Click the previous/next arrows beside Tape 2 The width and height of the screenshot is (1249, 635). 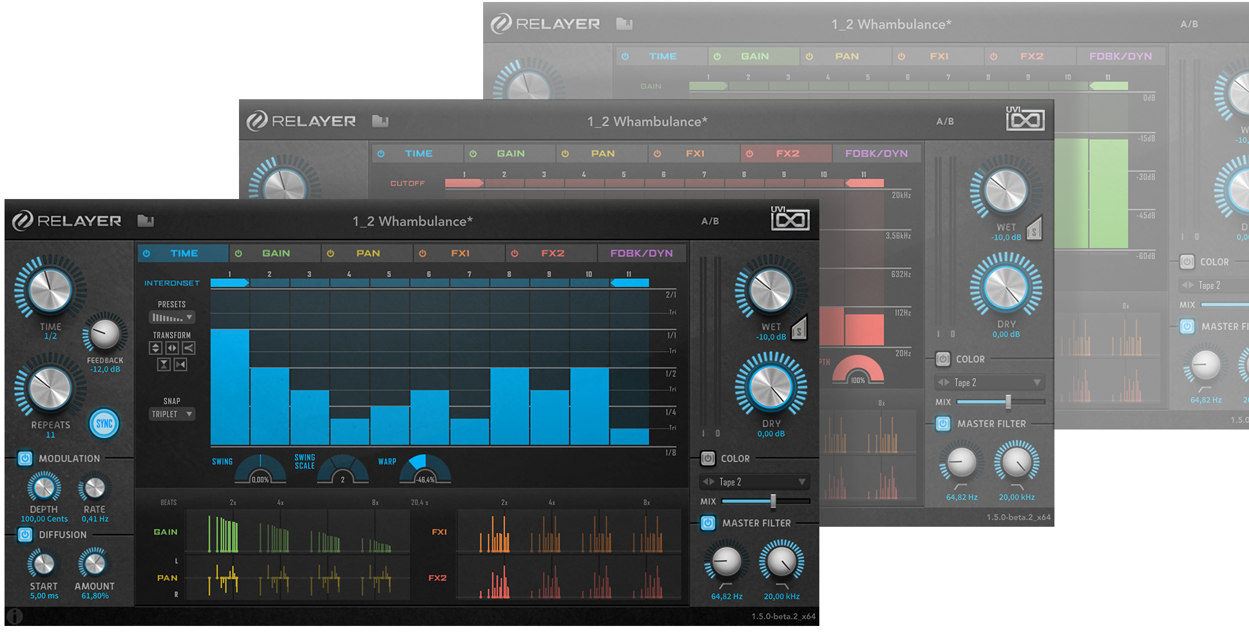709,482
